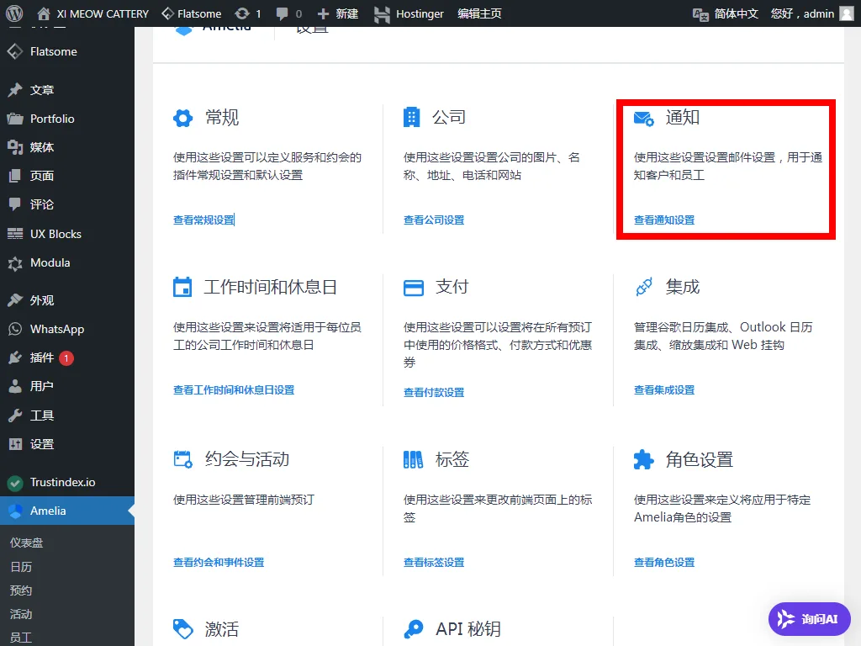Viewport: 861px width, 646px height.
Task: Click the 约会与活动 heading text
Action: pos(247,459)
